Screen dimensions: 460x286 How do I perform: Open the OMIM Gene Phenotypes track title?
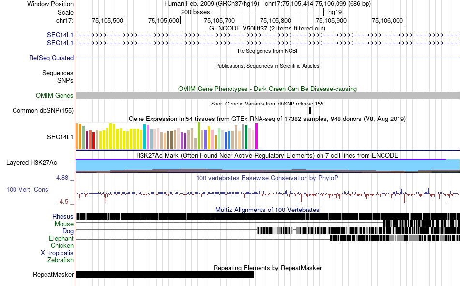[x=267, y=89]
